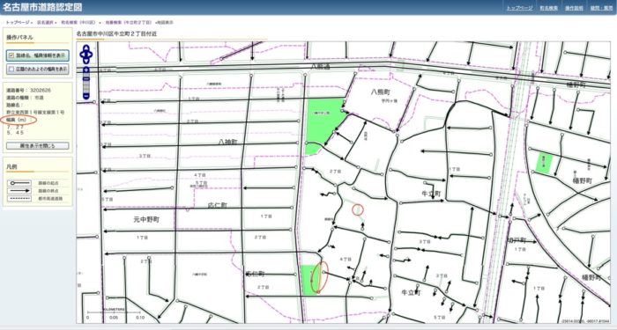
Task: Pan the map left with the arrow control
Action: click(x=82, y=55)
